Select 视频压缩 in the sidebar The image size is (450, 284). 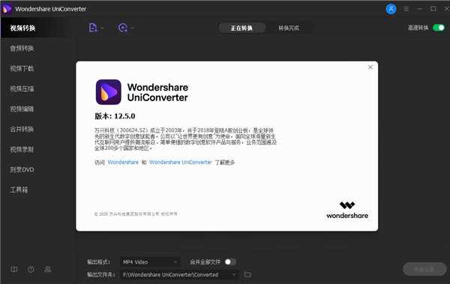coord(38,88)
